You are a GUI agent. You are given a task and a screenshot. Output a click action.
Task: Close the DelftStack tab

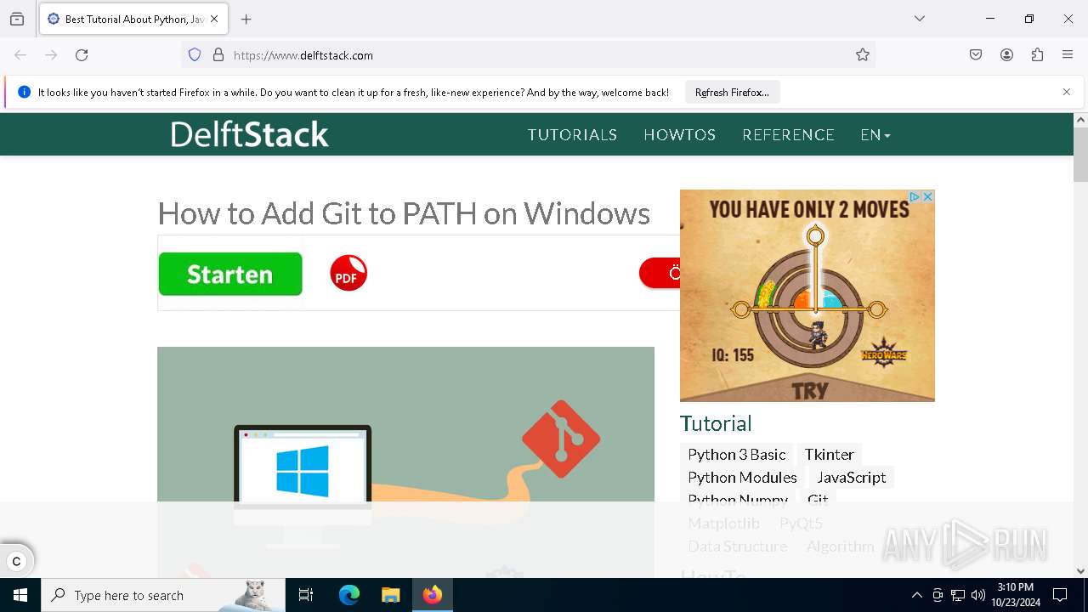[x=214, y=19]
